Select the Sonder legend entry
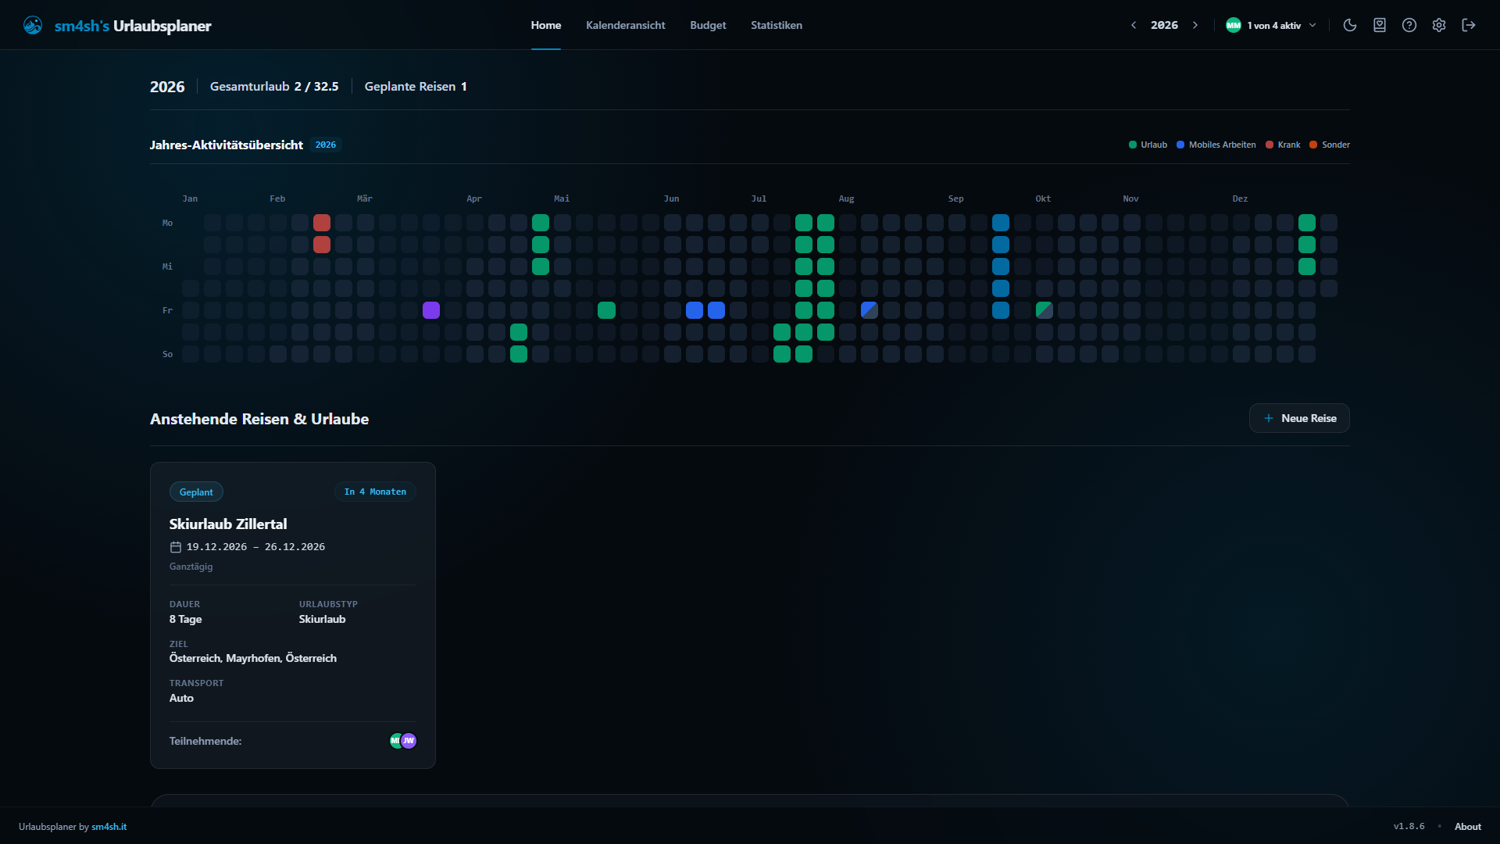This screenshot has width=1500, height=844. click(1330, 145)
